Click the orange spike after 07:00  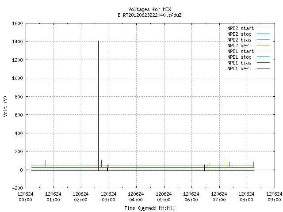pos(224,162)
